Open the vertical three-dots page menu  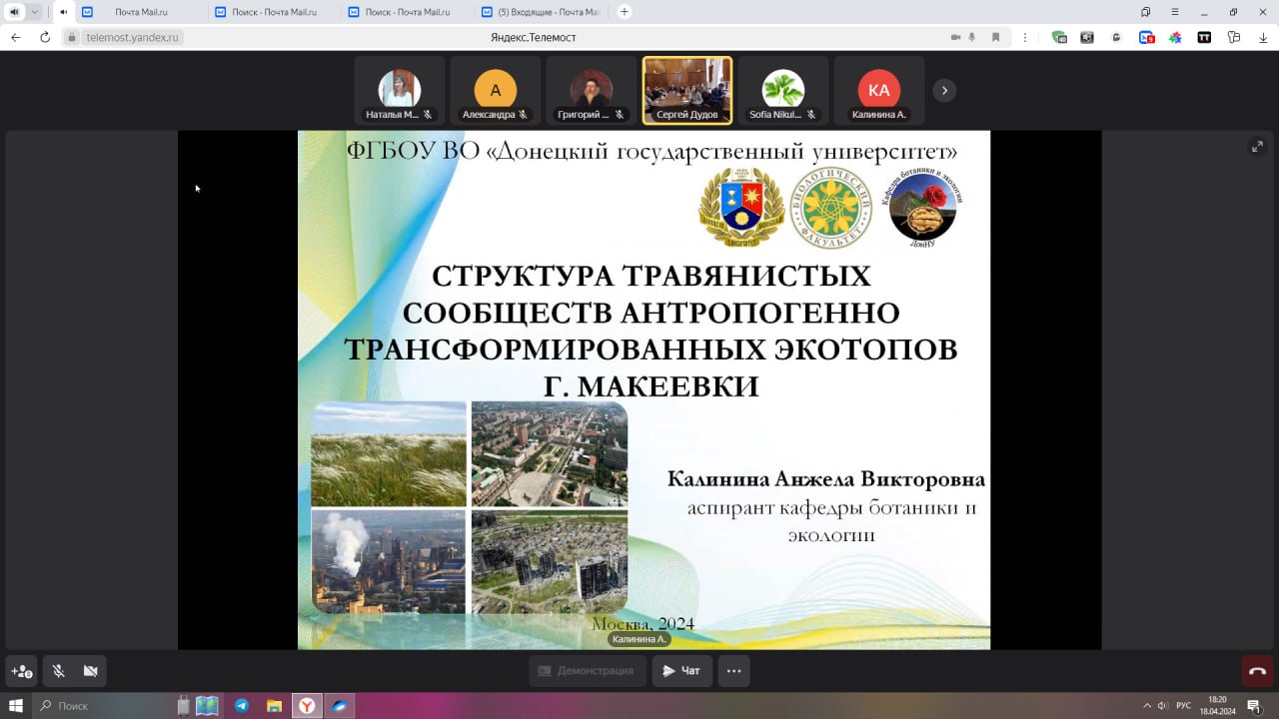click(x=1025, y=37)
